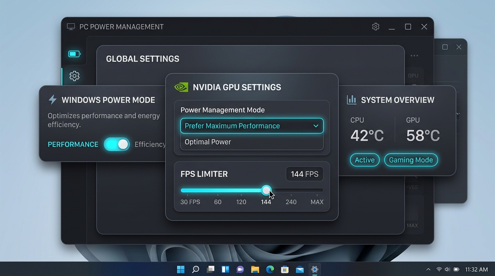Launch the Chat app from the taskbar

(240, 270)
